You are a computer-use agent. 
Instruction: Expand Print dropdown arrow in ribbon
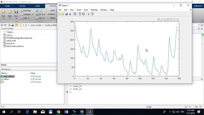[29, 19]
